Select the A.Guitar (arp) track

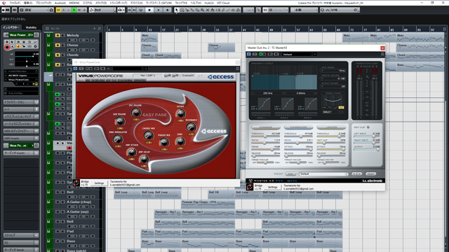[x=78, y=211]
